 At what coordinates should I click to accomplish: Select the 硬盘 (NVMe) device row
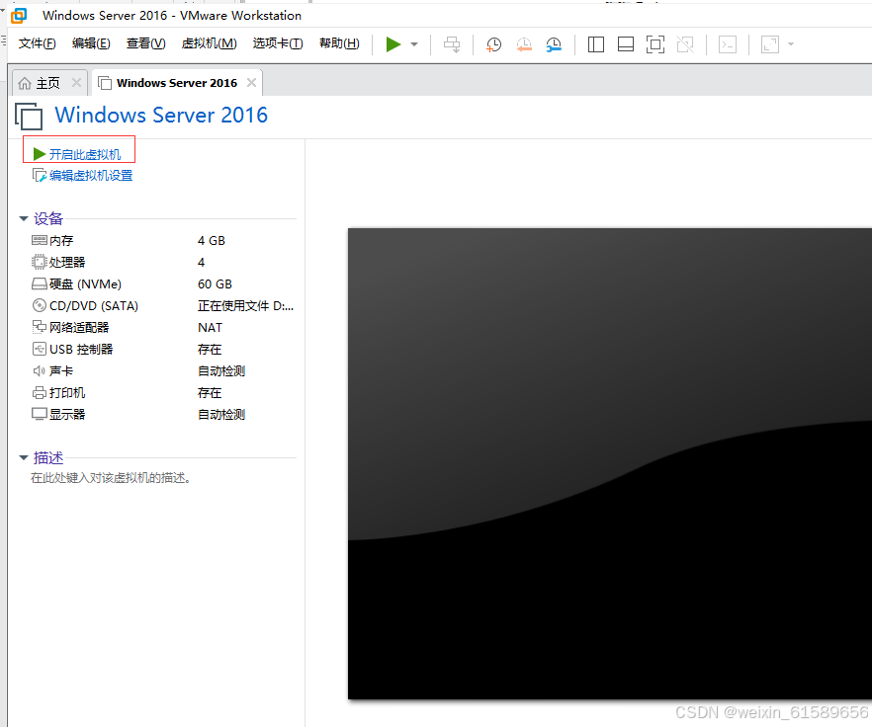point(163,284)
